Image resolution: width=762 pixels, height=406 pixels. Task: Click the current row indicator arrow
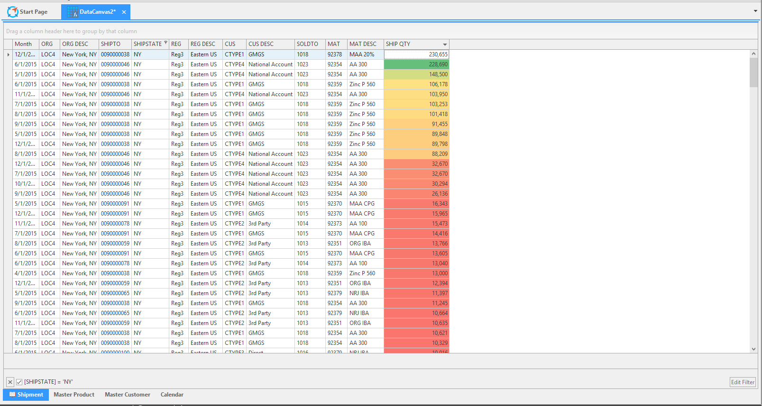click(x=8, y=54)
